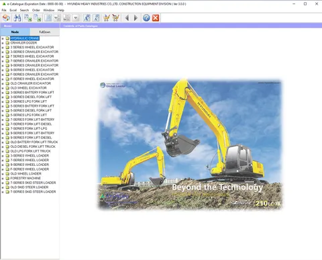Viewport: 322px width, 260px height.
Task: Expand the 3-SERIES CRAWLER EXCAVATOR node
Action: [x=3, y=52]
